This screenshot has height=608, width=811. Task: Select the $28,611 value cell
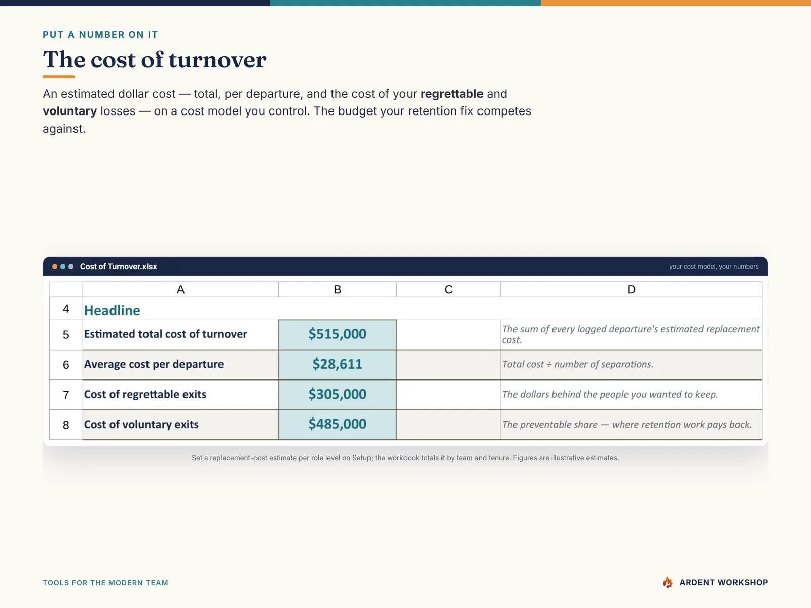pos(338,365)
